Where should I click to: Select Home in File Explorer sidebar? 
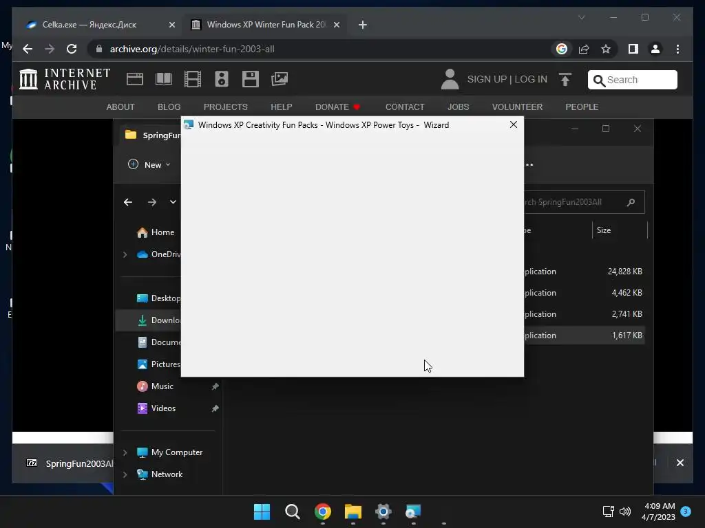pyautogui.click(x=156, y=232)
